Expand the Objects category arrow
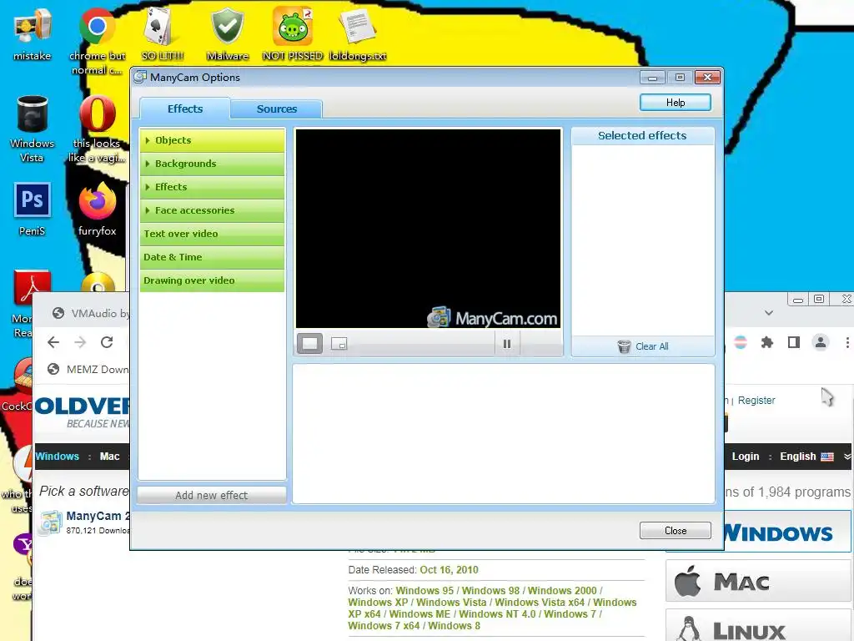Viewport: 854px width, 641px height. coord(147,140)
